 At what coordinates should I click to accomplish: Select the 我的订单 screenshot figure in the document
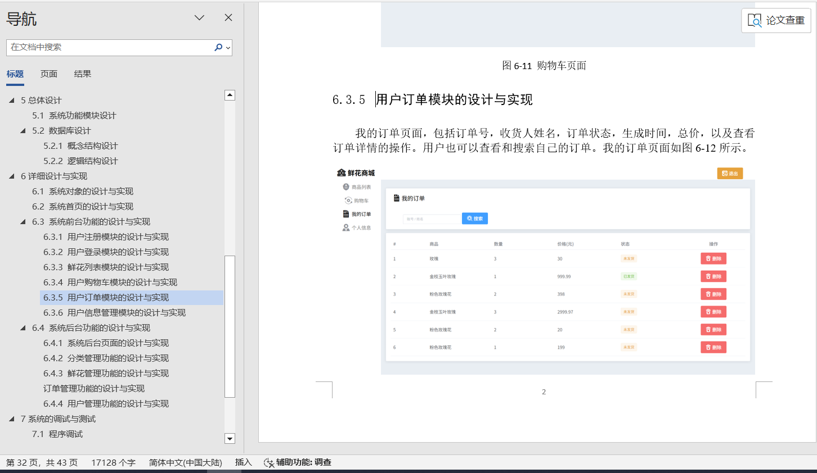click(544, 270)
